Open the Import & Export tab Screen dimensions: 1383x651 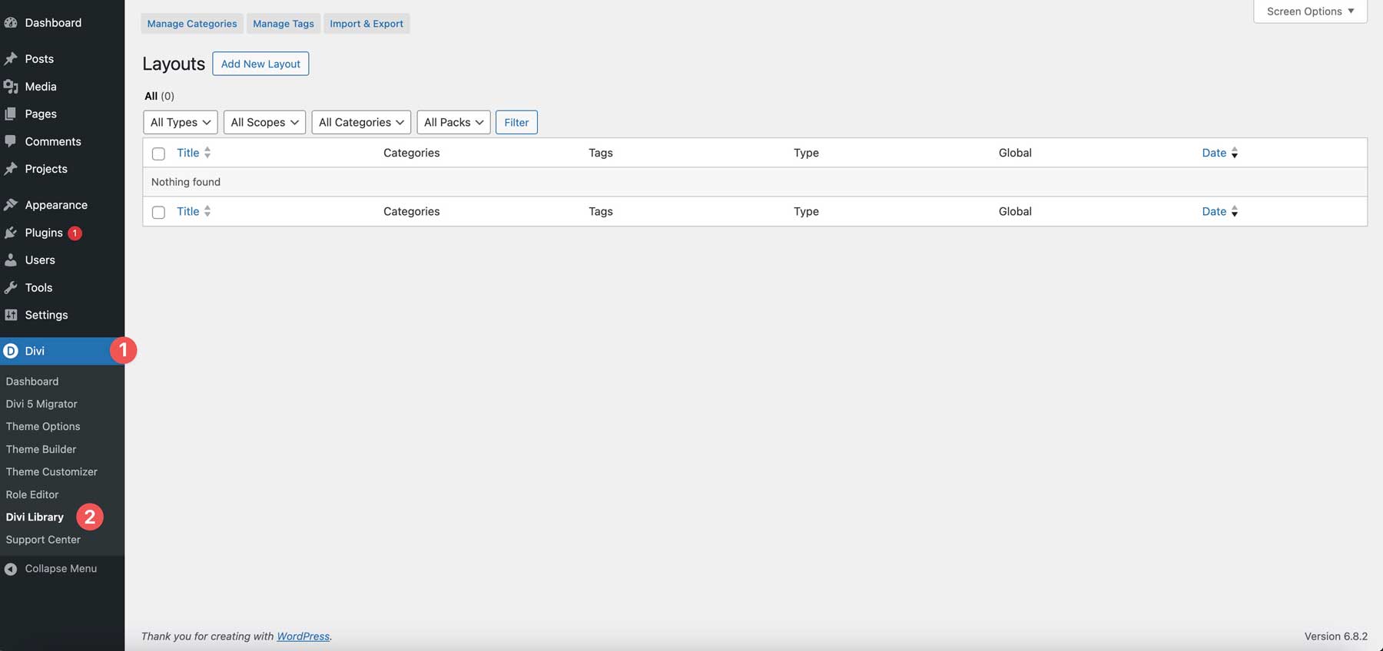pos(366,24)
